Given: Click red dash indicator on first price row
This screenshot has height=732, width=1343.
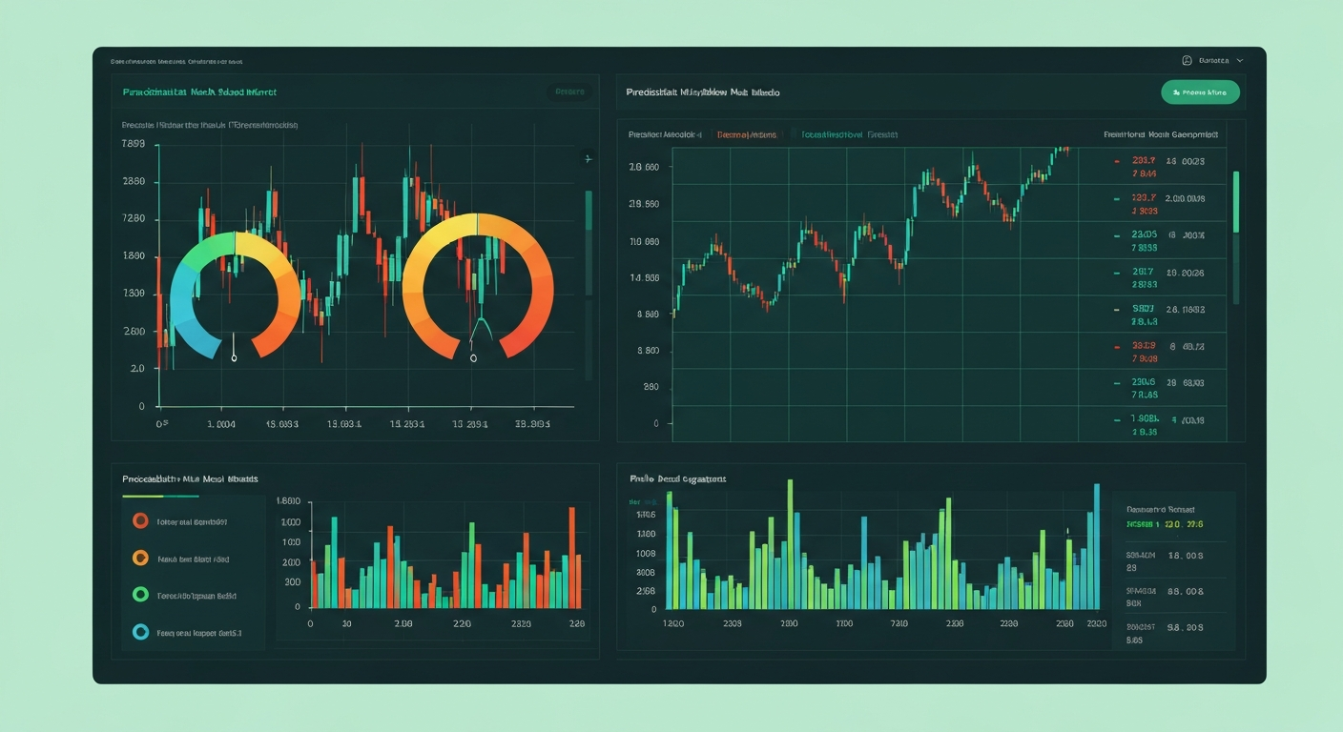Looking at the screenshot, I should pyautogui.click(x=1117, y=161).
